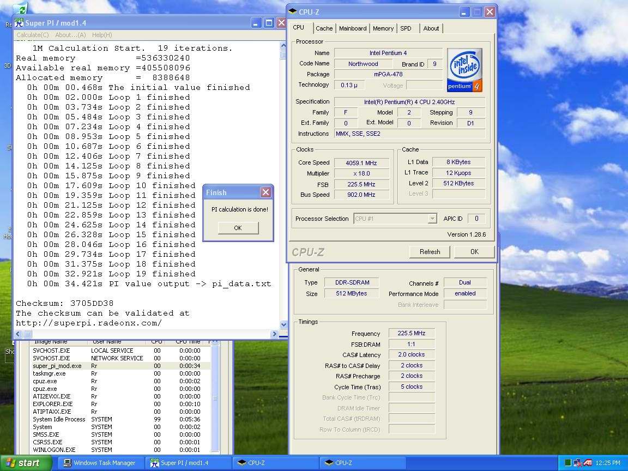
Task: Open the Memory tab in CPU-Z
Action: (x=383, y=28)
